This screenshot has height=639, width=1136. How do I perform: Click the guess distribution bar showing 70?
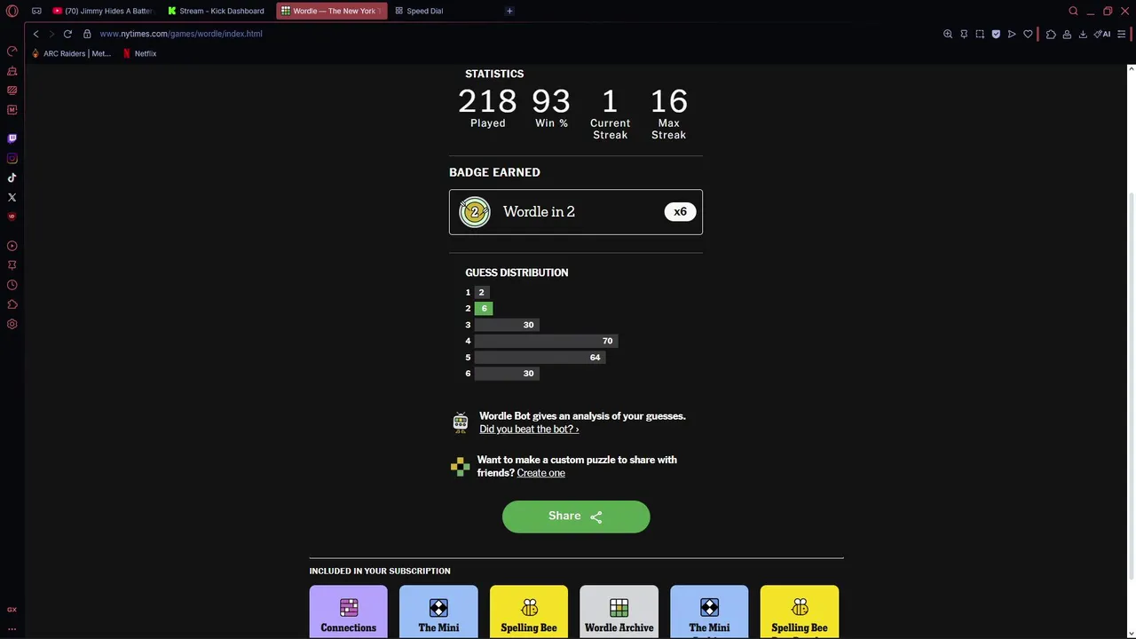546,341
